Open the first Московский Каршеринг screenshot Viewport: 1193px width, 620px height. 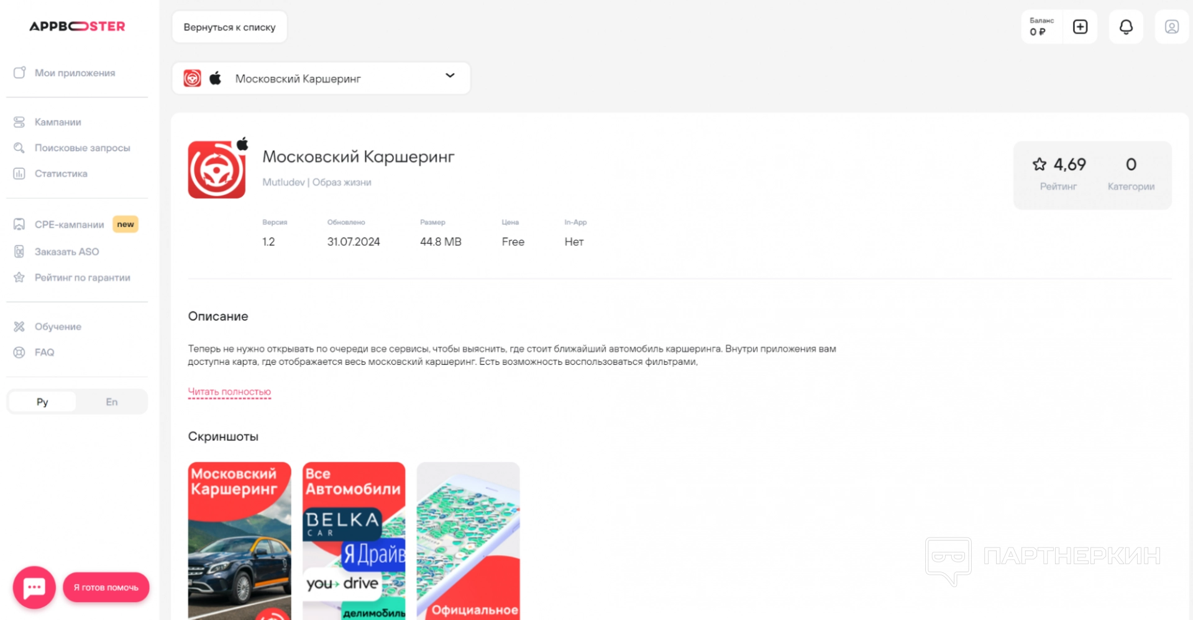(x=239, y=540)
